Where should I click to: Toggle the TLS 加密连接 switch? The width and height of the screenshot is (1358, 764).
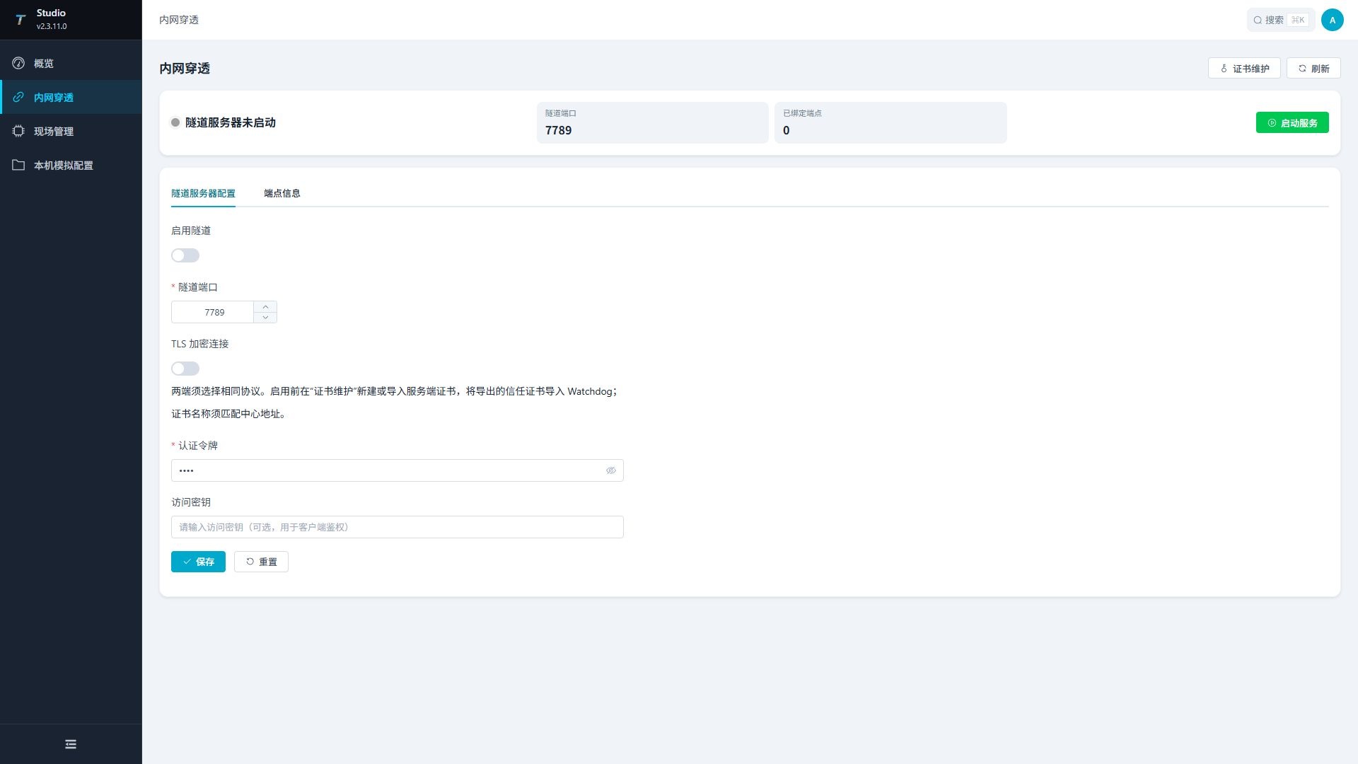click(x=185, y=369)
